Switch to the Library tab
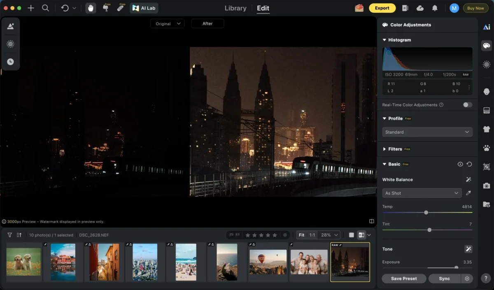Viewport: 494px width, 290px height. (x=235, y=8)
